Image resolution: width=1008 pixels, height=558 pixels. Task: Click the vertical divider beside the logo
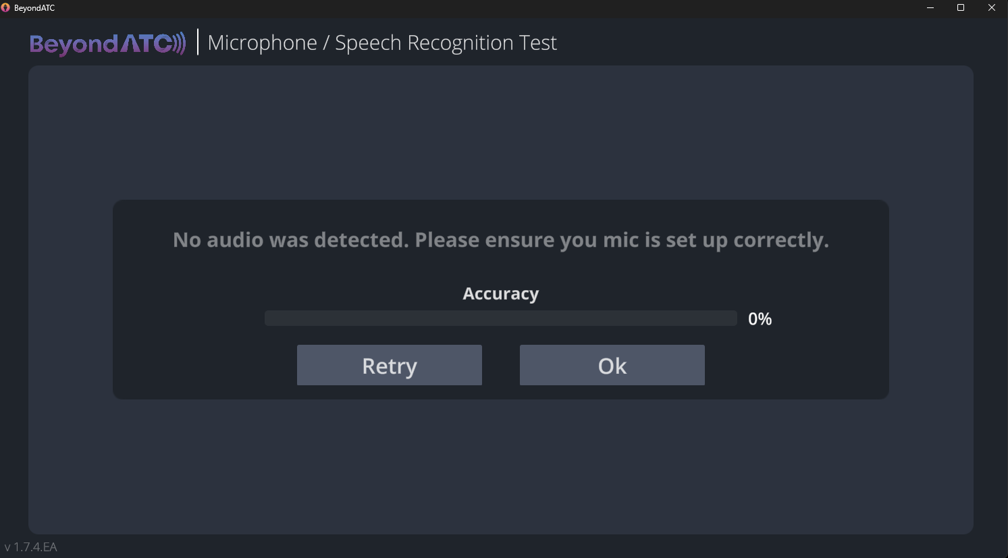pyautogui.click(x=197, y=42)
